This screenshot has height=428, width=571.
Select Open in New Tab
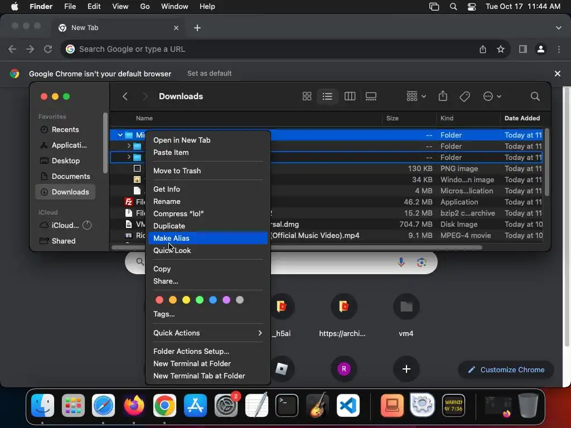point(207,140)
